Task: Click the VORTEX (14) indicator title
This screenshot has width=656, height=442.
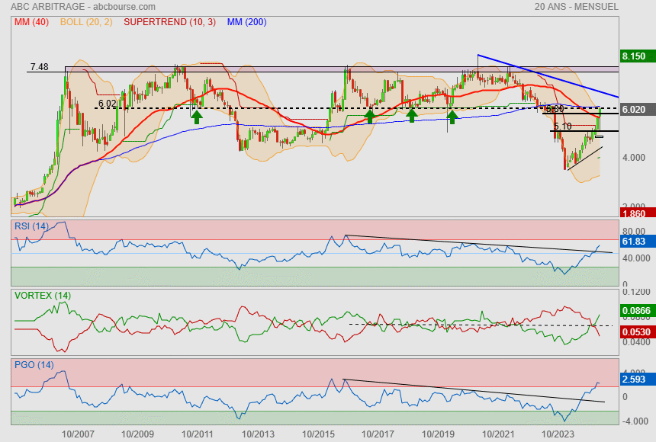Action: click(42, 295)
